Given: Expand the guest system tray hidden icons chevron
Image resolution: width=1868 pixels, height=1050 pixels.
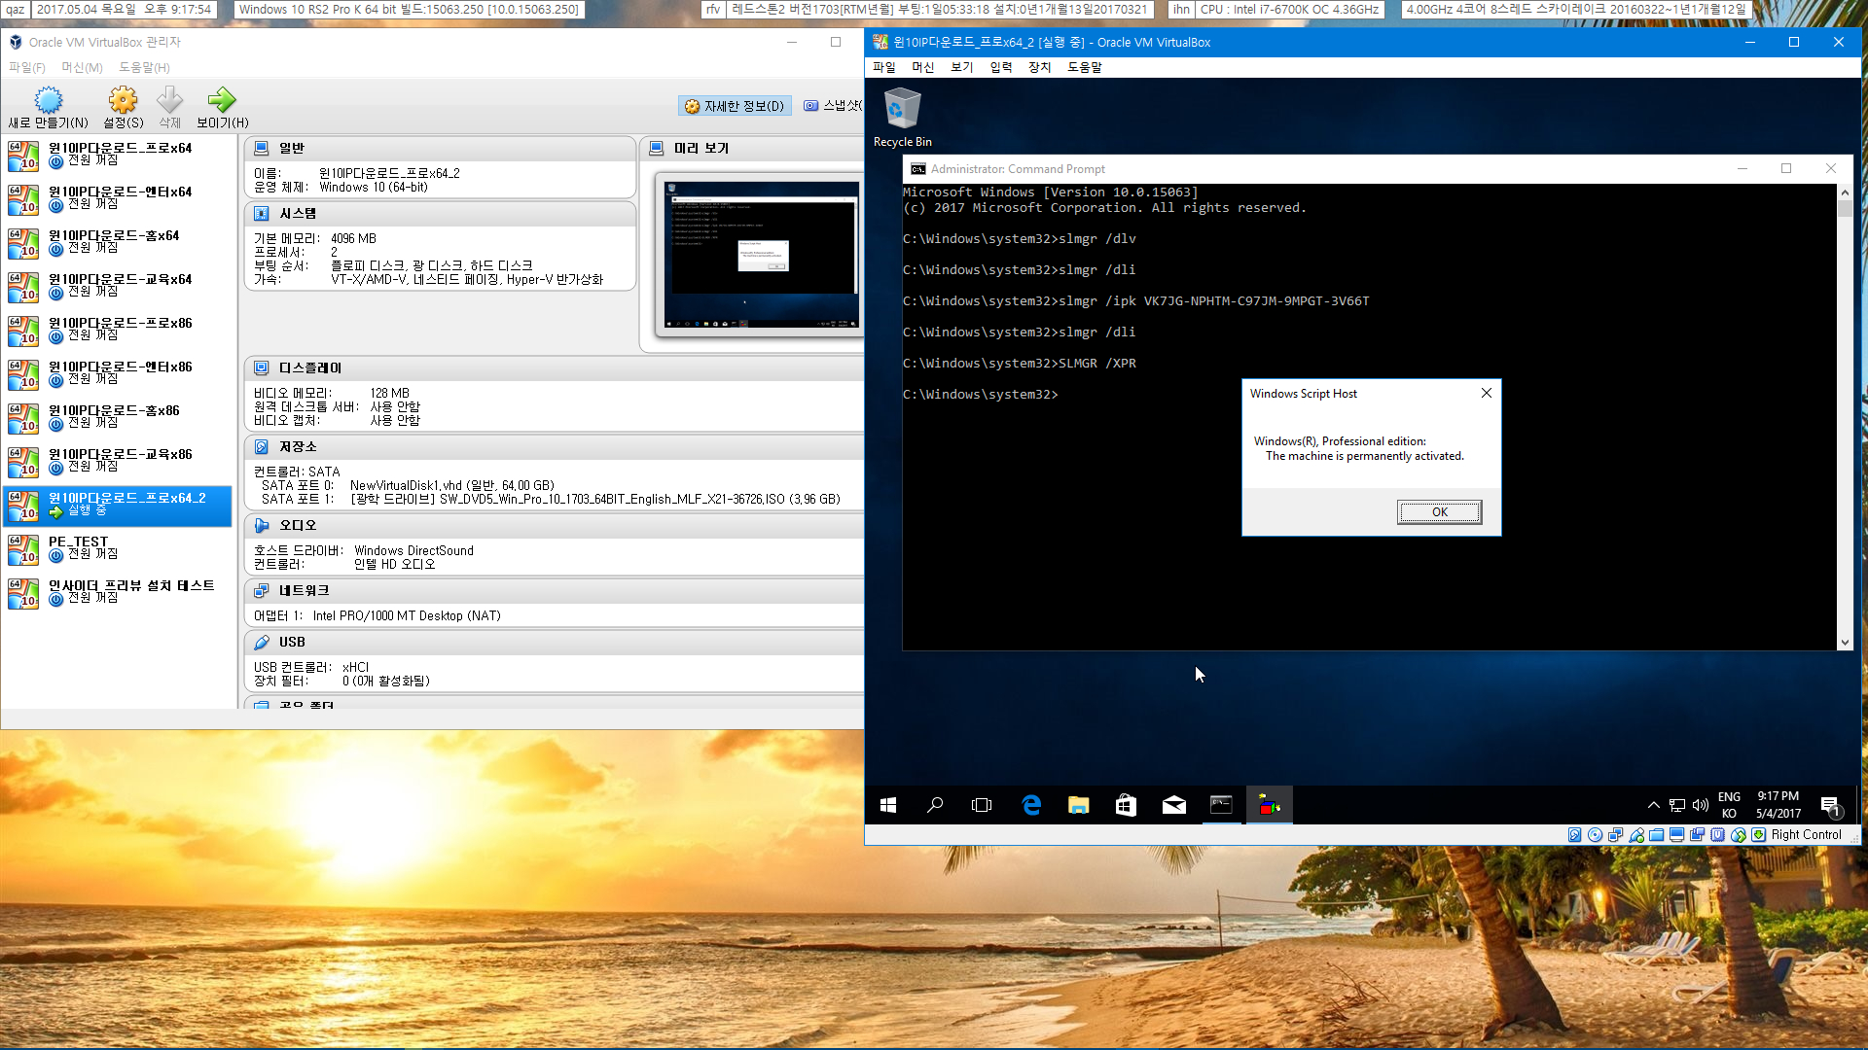Looking at the screenshot, I should pos(1653,805).
